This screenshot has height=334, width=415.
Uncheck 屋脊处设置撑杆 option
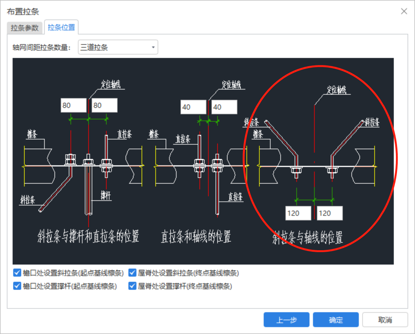coord(132,285)
